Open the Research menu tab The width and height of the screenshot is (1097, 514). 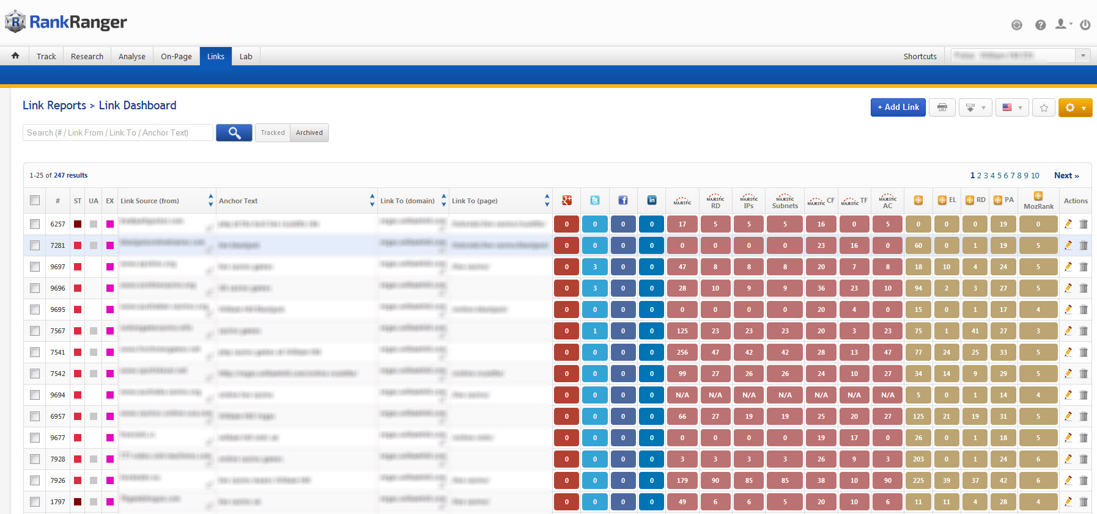point(87,56)
